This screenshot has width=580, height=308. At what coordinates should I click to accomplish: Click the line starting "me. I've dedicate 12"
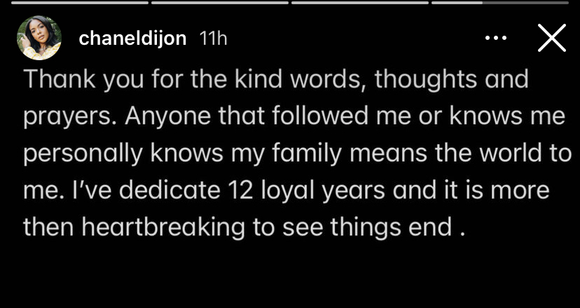[286, 190]
